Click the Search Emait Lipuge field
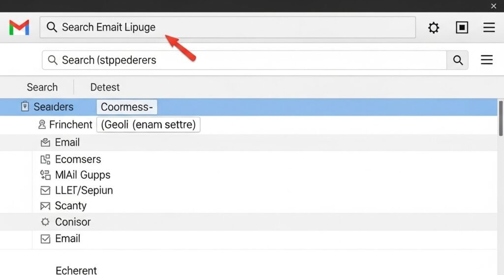The image size is (504, 275). (226, 28)
